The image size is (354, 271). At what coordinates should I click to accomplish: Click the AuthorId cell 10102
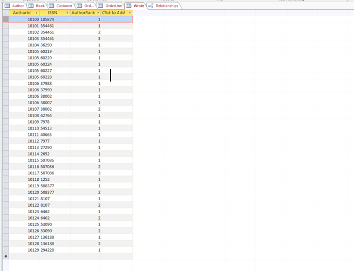pos(24,32)
